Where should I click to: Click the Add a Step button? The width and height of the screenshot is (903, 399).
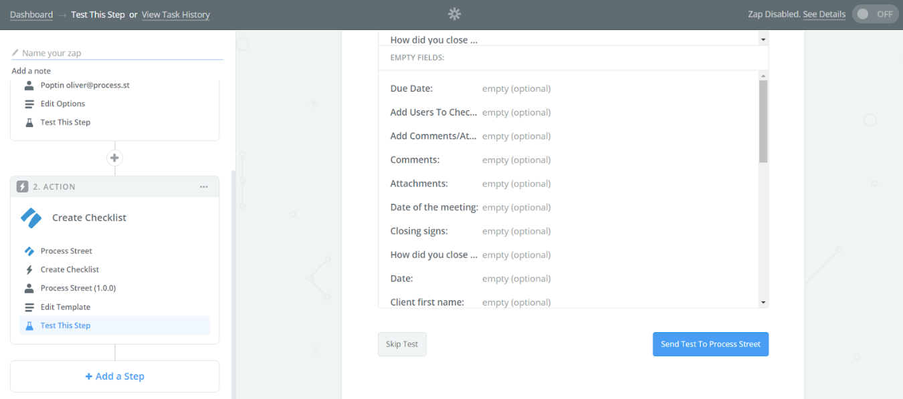click(114, 376)
